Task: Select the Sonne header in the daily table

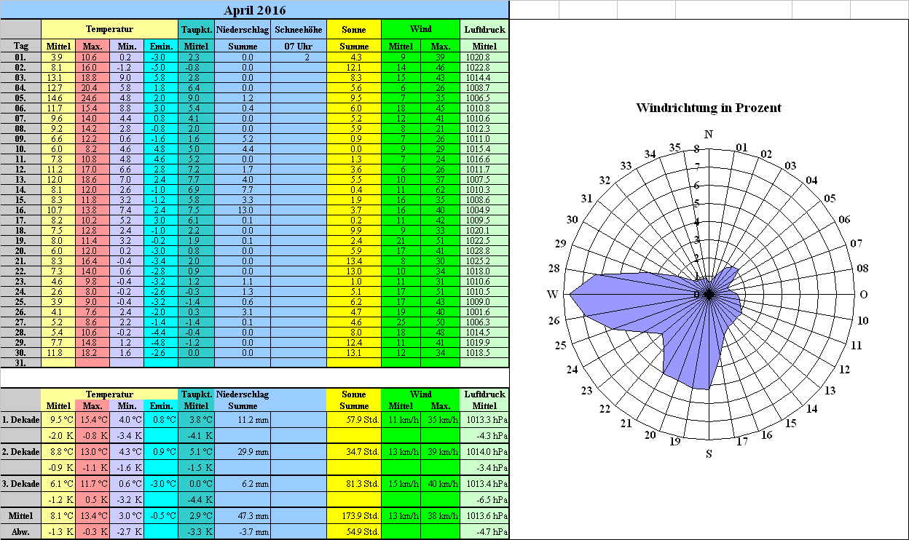Action: (x=354, y=29)
